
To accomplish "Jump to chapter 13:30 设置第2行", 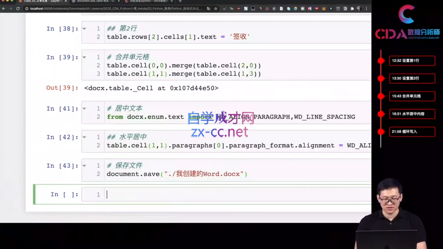I will 412,79.
